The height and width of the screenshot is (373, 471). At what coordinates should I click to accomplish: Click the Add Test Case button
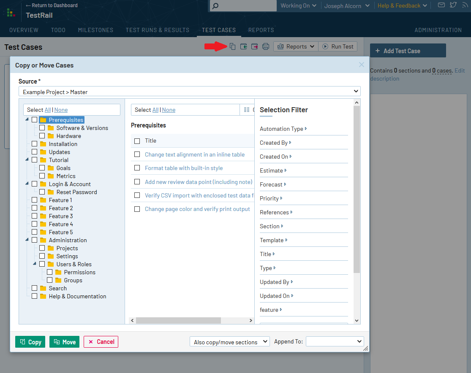point(408,50)
